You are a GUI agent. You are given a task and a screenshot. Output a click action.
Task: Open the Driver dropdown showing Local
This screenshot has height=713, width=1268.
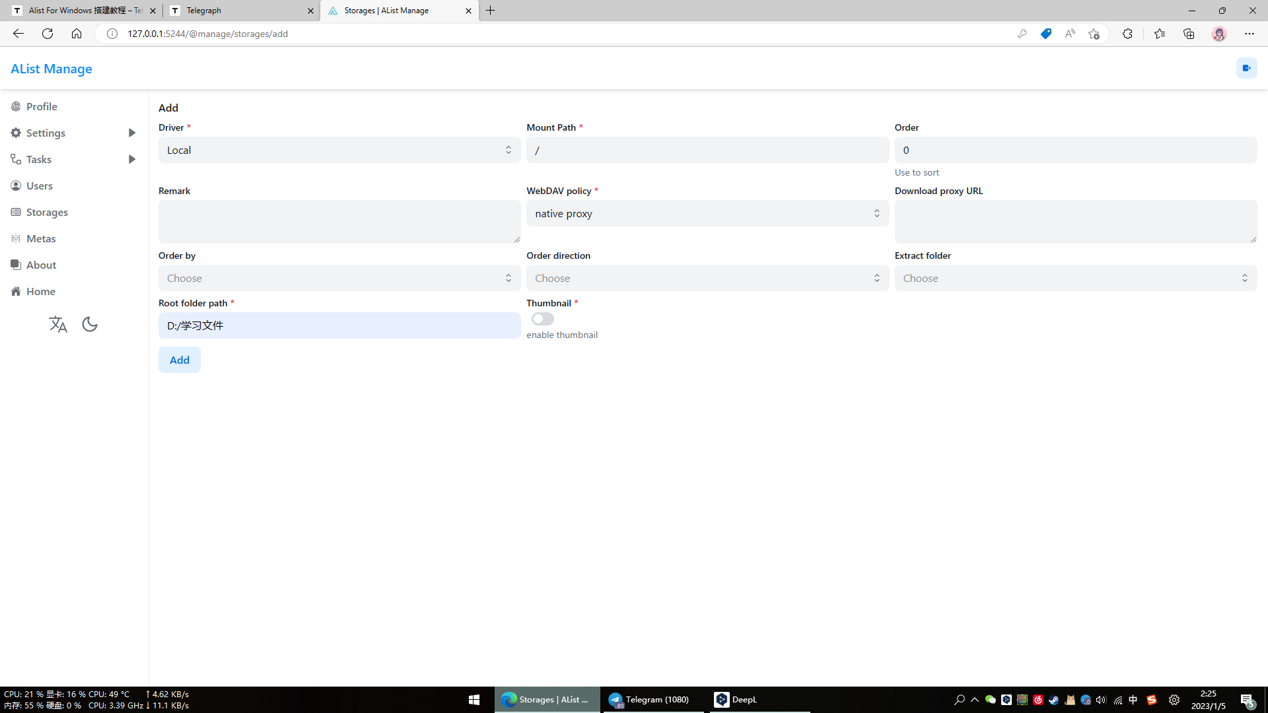(x=339, y=150)
